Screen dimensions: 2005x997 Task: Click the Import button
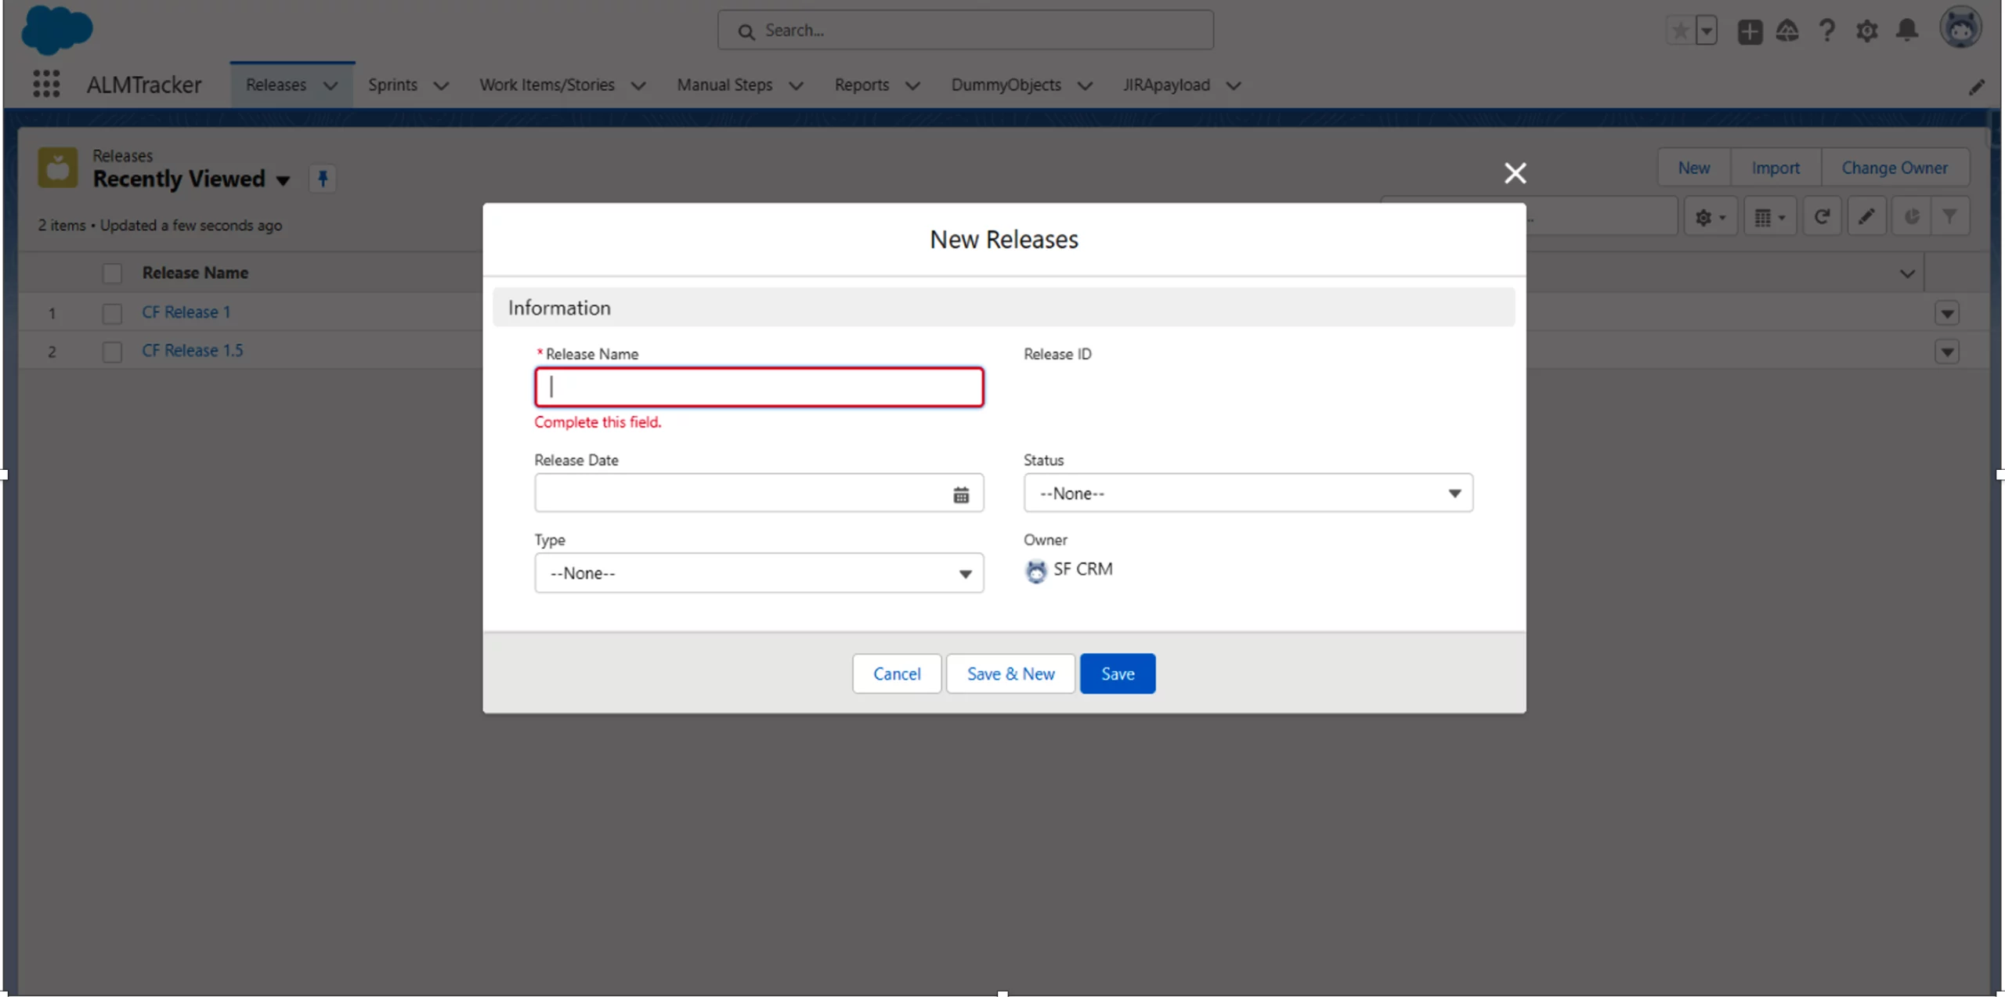(x=1776, y=168)
